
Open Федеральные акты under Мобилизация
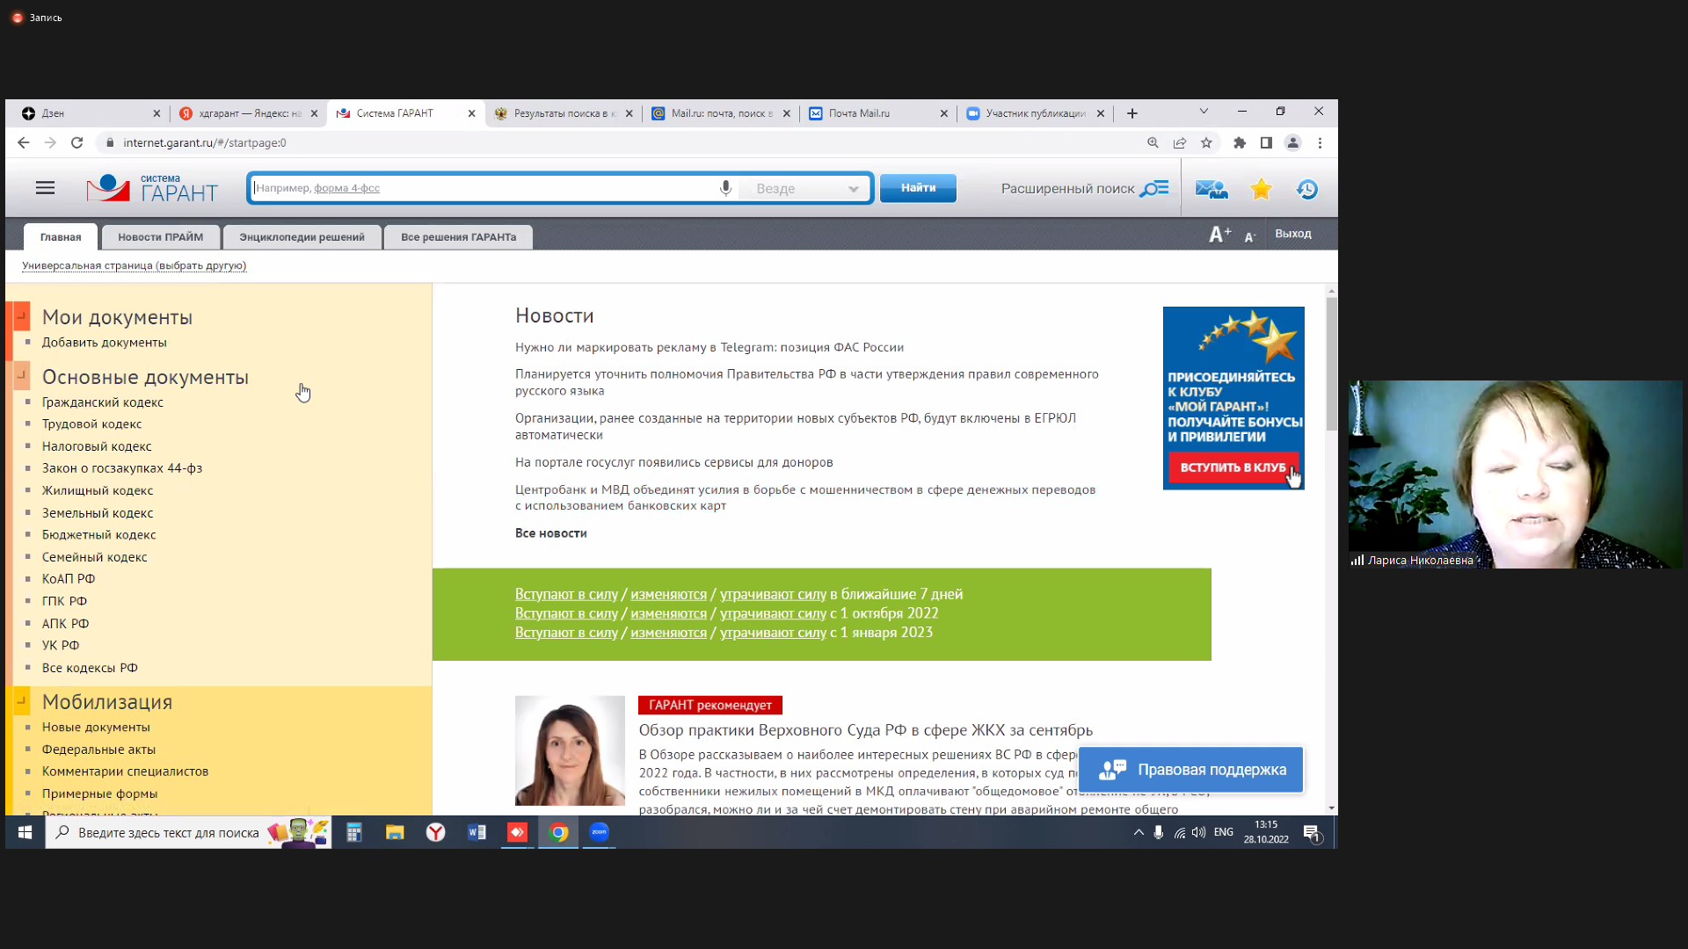98,750
